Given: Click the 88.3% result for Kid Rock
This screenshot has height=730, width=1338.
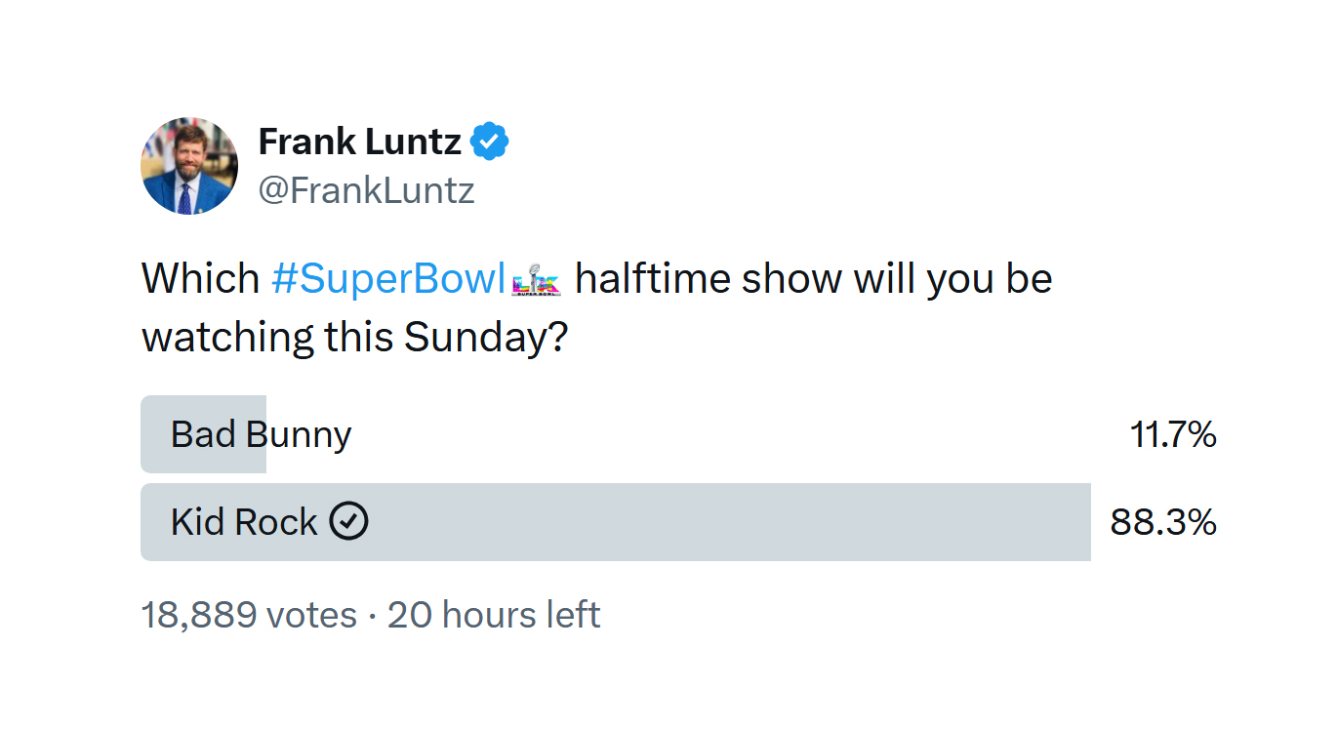Looking at the screenshot, I should (x=1163, y=522).
